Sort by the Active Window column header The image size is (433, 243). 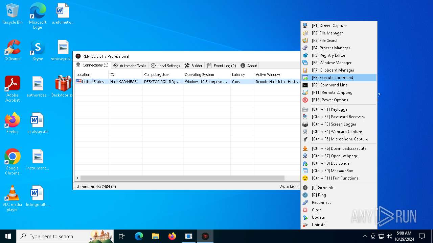277,75
